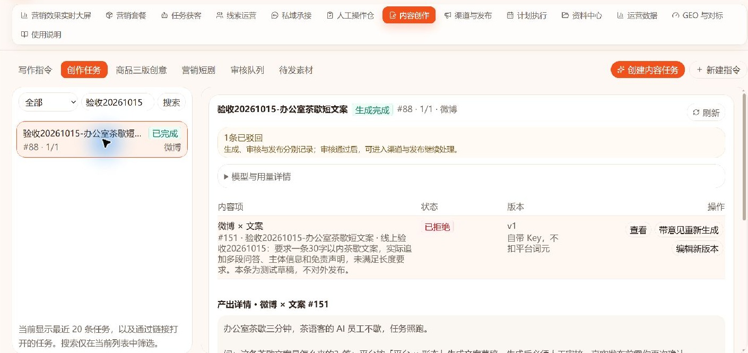Click sparkle icon on 创建内容任务 button

pyautogui.click(x=621, y=70)
